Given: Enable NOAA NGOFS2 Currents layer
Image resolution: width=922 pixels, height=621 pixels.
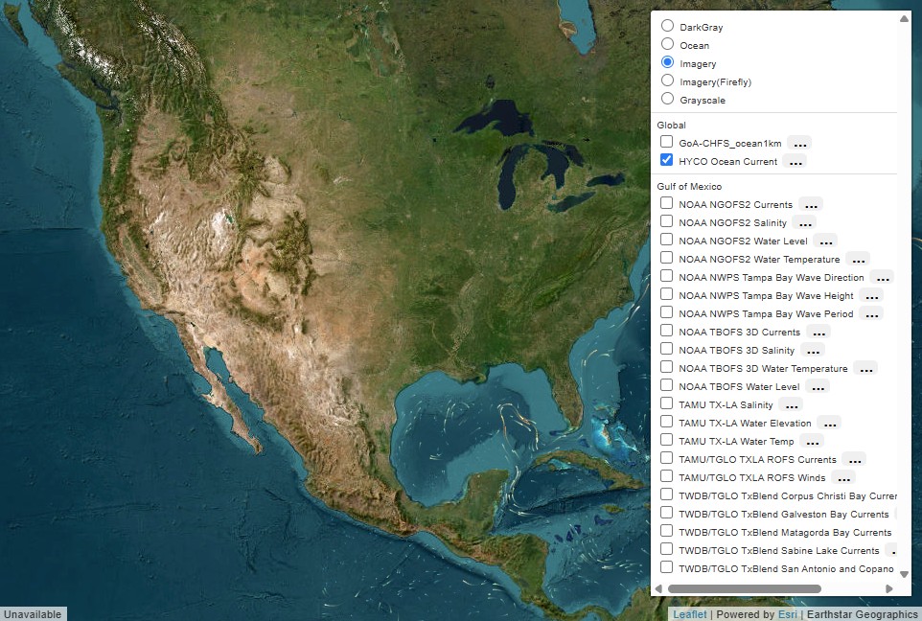Looking at the screenshot, I should coord(666,203).
